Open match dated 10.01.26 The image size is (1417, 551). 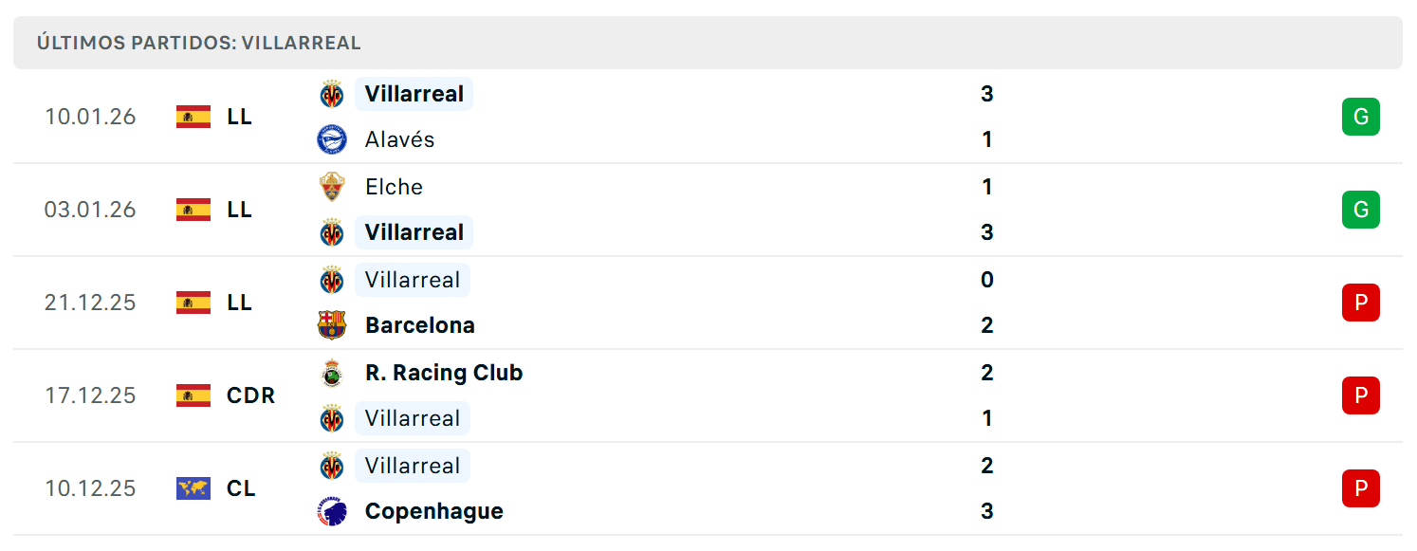(x=708, y=117)
